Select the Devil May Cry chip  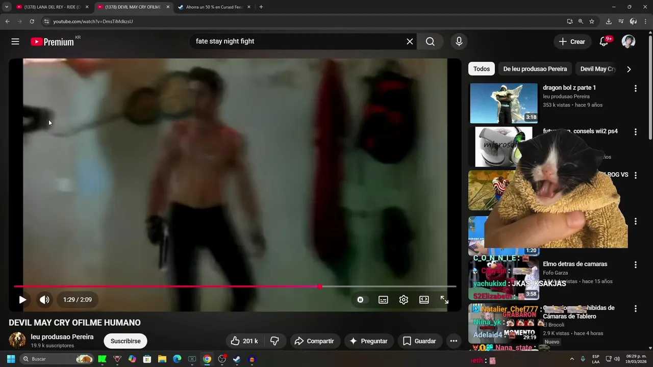(x=598, y=69)
